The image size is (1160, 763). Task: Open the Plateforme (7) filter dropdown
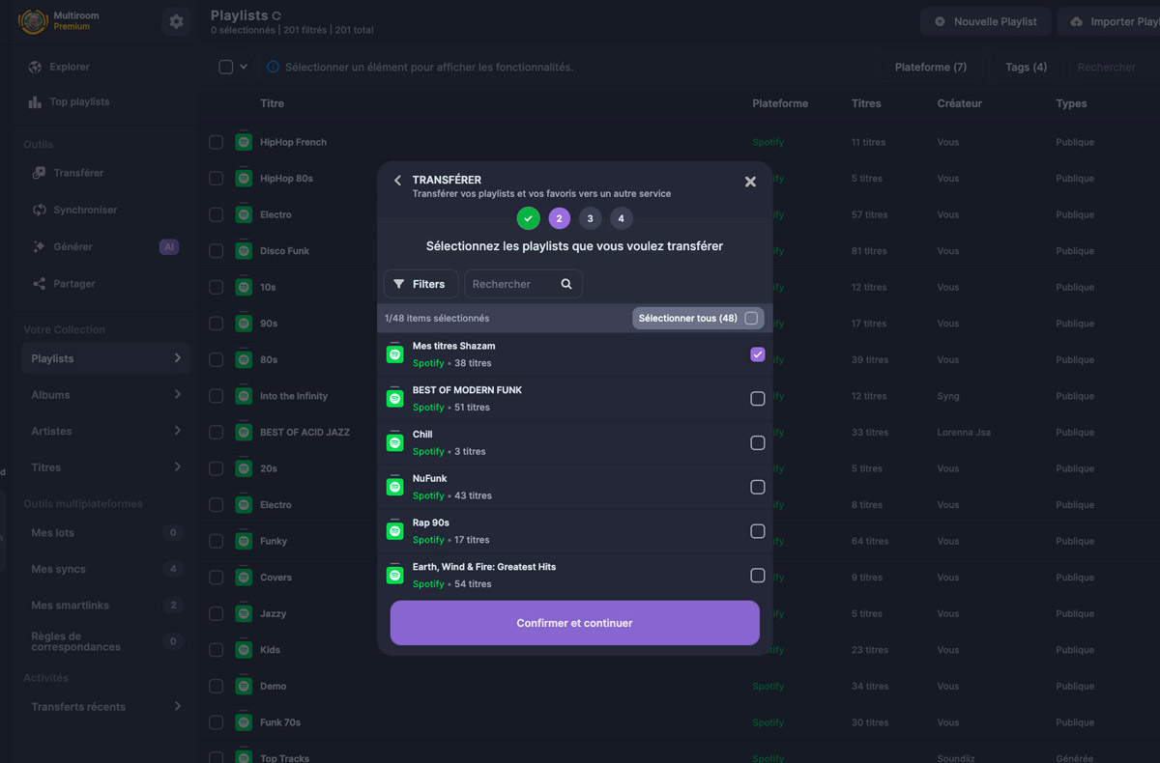931,67
